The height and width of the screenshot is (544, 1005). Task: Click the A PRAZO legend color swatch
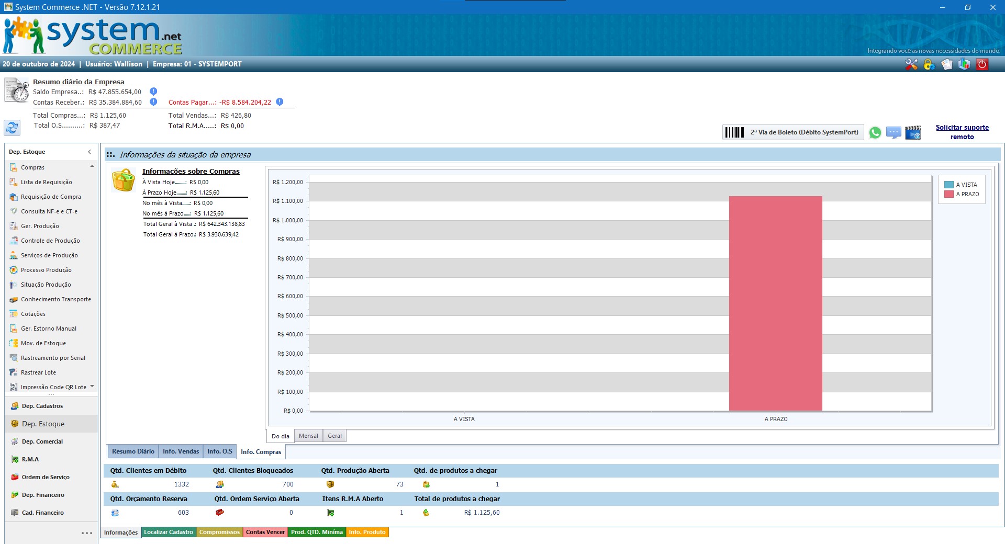click(x=948, y=194)
